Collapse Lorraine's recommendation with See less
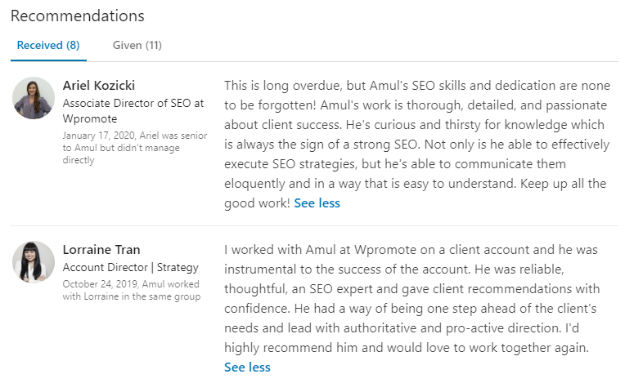This screenshot has width=625, height=383. pos(247,367)
